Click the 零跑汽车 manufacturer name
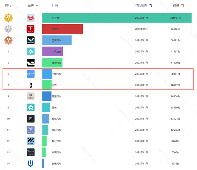 [56, 96]
